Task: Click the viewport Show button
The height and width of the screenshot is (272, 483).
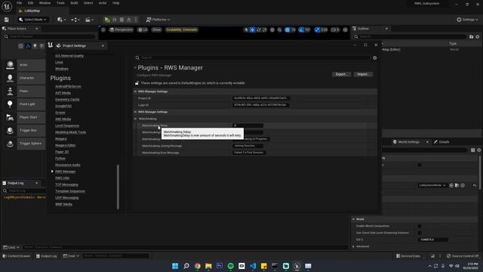Action: click(x=156, y=29)
